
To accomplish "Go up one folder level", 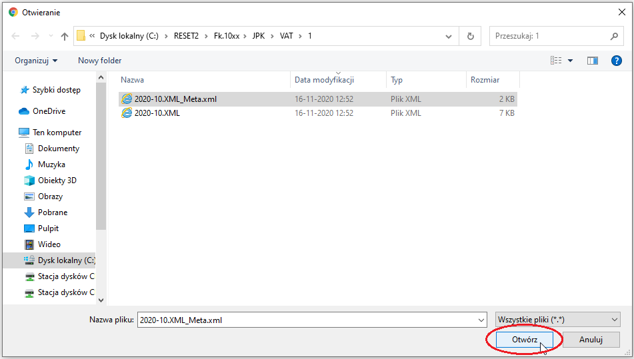I will pyautogui.click(x=65, y=36).
